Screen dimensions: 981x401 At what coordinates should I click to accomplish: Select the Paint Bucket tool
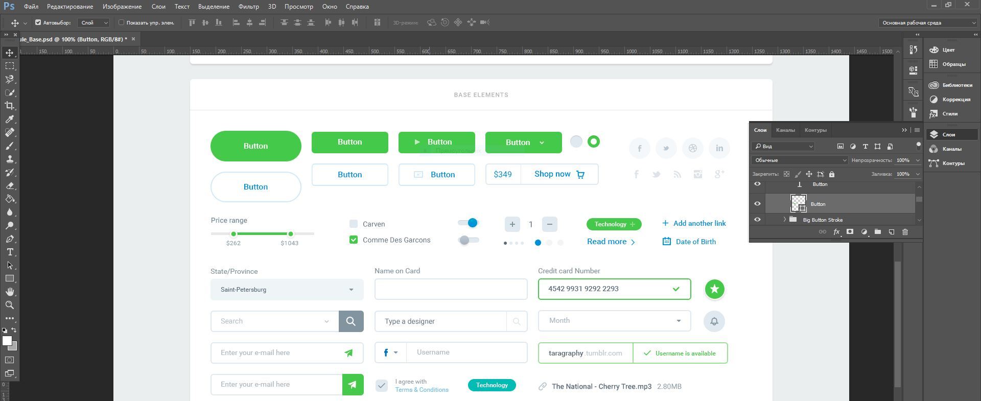pyautogui.click(x=10, y=199)
